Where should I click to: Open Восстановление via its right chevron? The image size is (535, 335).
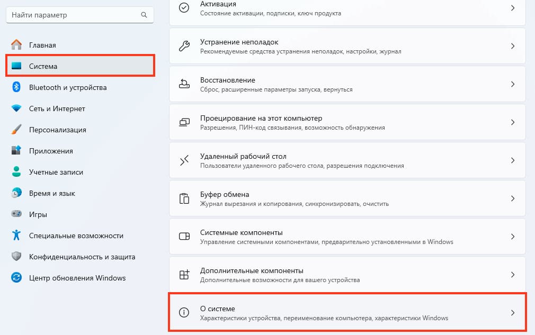512,84
